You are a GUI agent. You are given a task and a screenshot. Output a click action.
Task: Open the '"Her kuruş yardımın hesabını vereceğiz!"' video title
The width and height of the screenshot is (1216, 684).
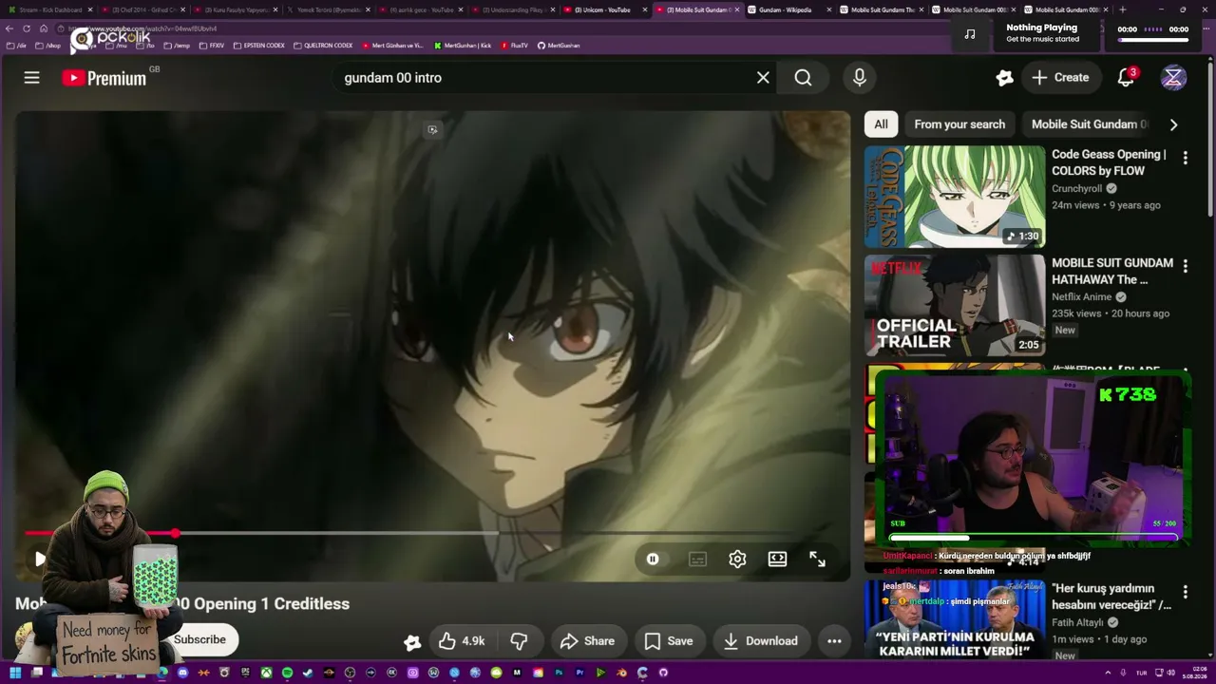pos(1111,597)
